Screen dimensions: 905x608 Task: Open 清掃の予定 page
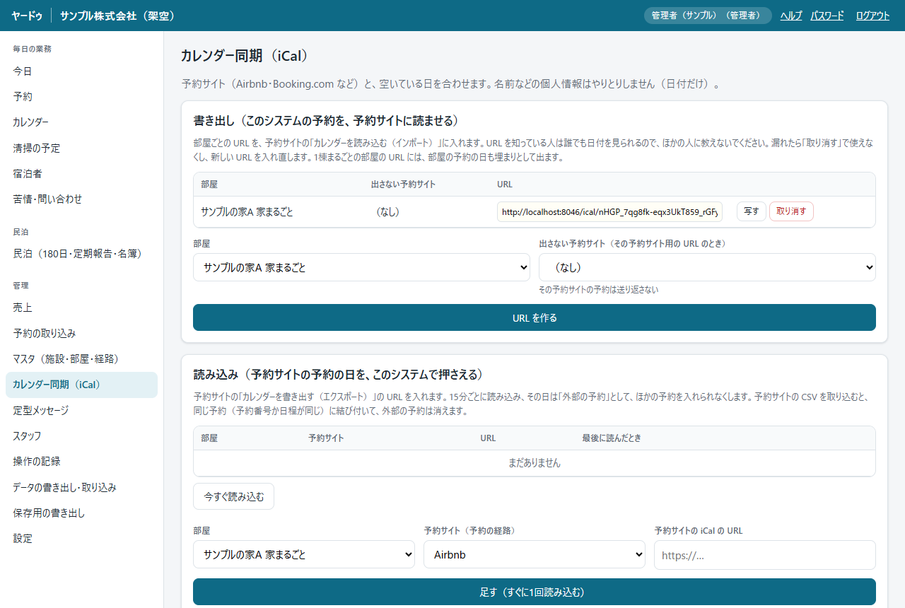(x=81, y=148)
